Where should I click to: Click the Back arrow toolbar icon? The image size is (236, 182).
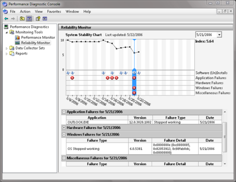pyautogui.click(x=6, y=19)
